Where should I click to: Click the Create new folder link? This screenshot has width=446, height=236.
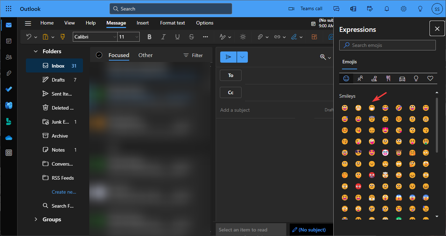pos(64,192)
